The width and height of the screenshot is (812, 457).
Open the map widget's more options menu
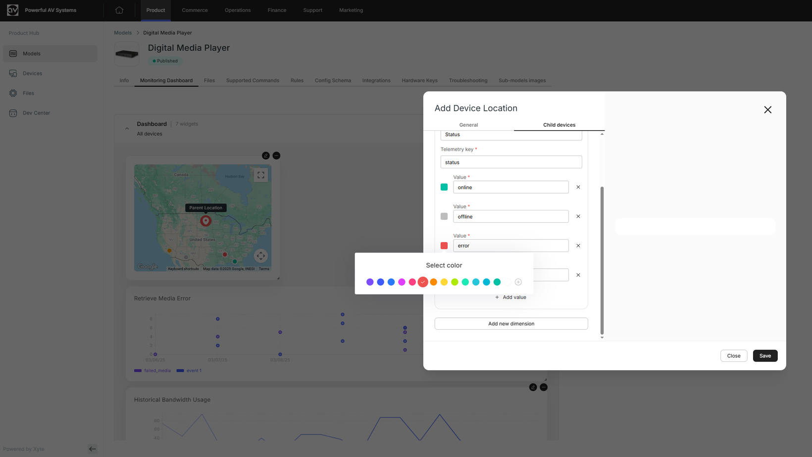(x=276, y=155)
